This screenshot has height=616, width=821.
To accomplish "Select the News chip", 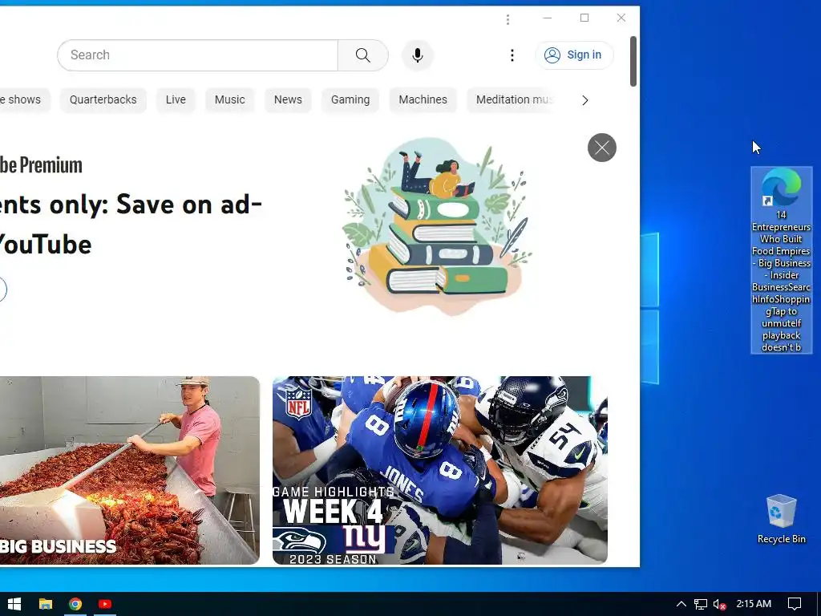I will coord(288,99).
